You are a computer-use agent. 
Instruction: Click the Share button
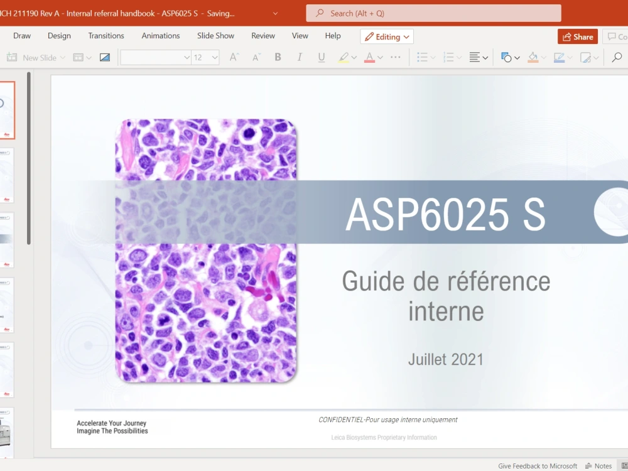(x=578, y=36)
